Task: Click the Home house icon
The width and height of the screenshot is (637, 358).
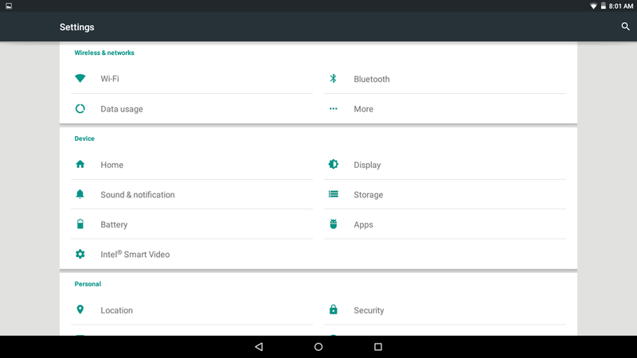Action: click(x=80, y=165)
